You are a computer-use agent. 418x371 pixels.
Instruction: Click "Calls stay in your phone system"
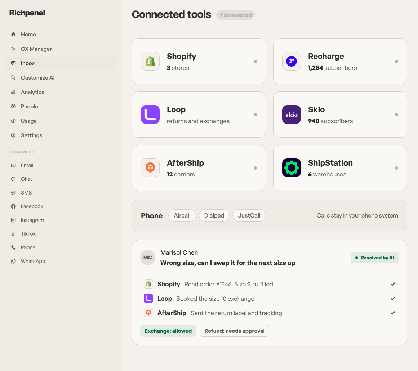[x=357, y=215]
